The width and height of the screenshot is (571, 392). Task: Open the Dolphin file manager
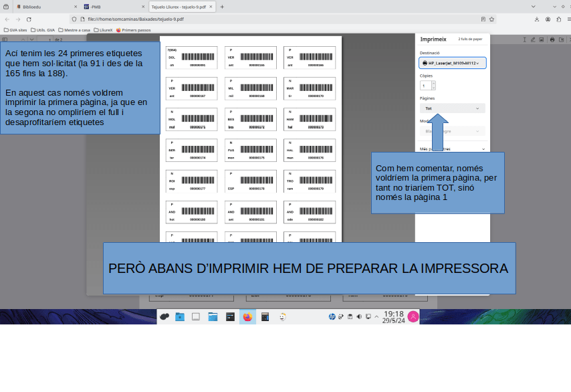click(x=213, y=317)
